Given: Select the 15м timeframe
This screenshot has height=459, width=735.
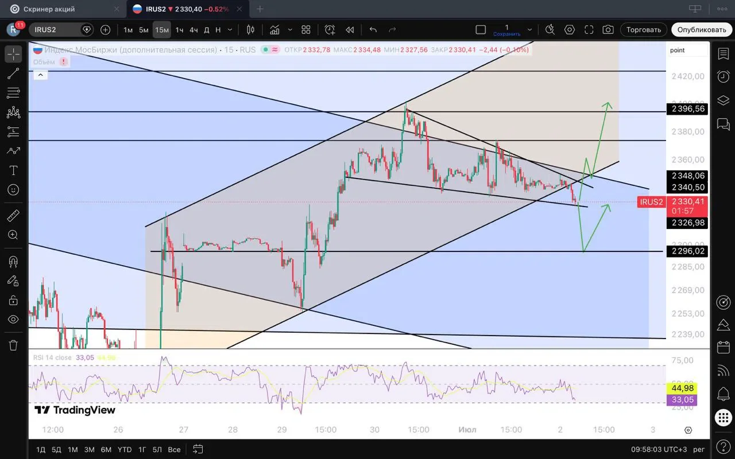Looking at the screenshot, I should (162, 30).
